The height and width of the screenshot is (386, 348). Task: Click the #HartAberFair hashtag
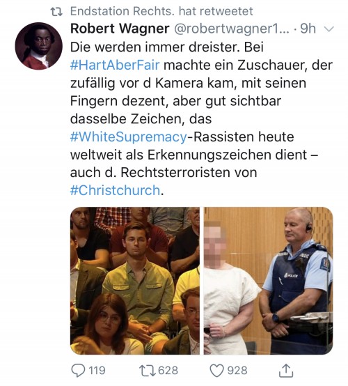(x=115, y=65)
